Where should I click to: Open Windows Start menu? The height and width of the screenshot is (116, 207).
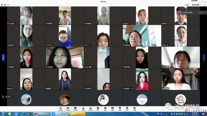point(3,114)
